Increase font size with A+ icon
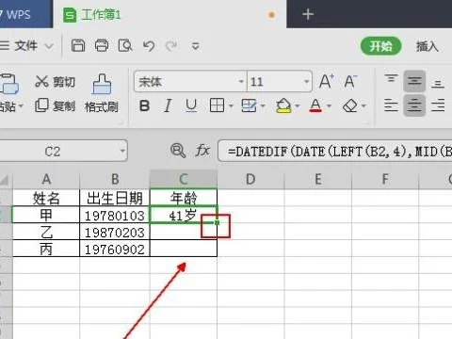 [327, 82]
